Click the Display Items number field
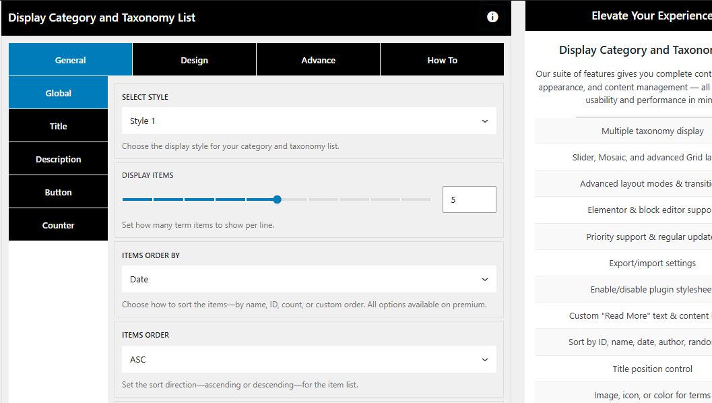This screenshot has width=712, height=403. pos(469,199)
